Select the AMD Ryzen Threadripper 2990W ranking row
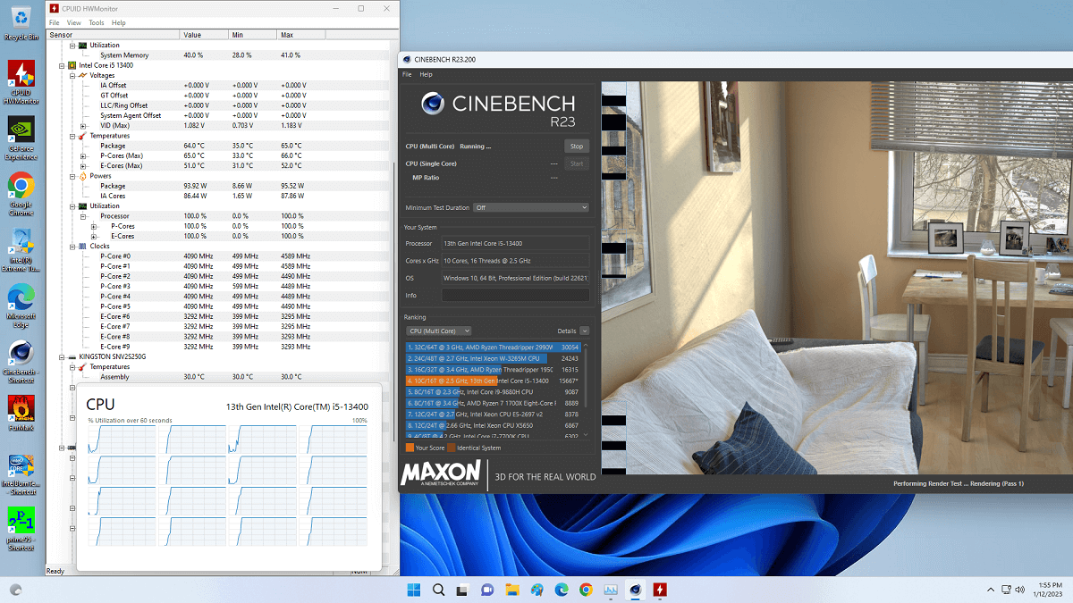1073x603 pixels. pos(494,347)
